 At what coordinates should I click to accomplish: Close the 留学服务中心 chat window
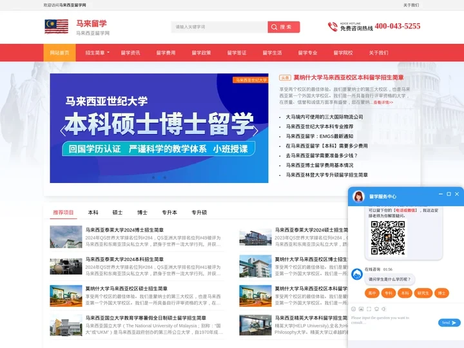457,194
